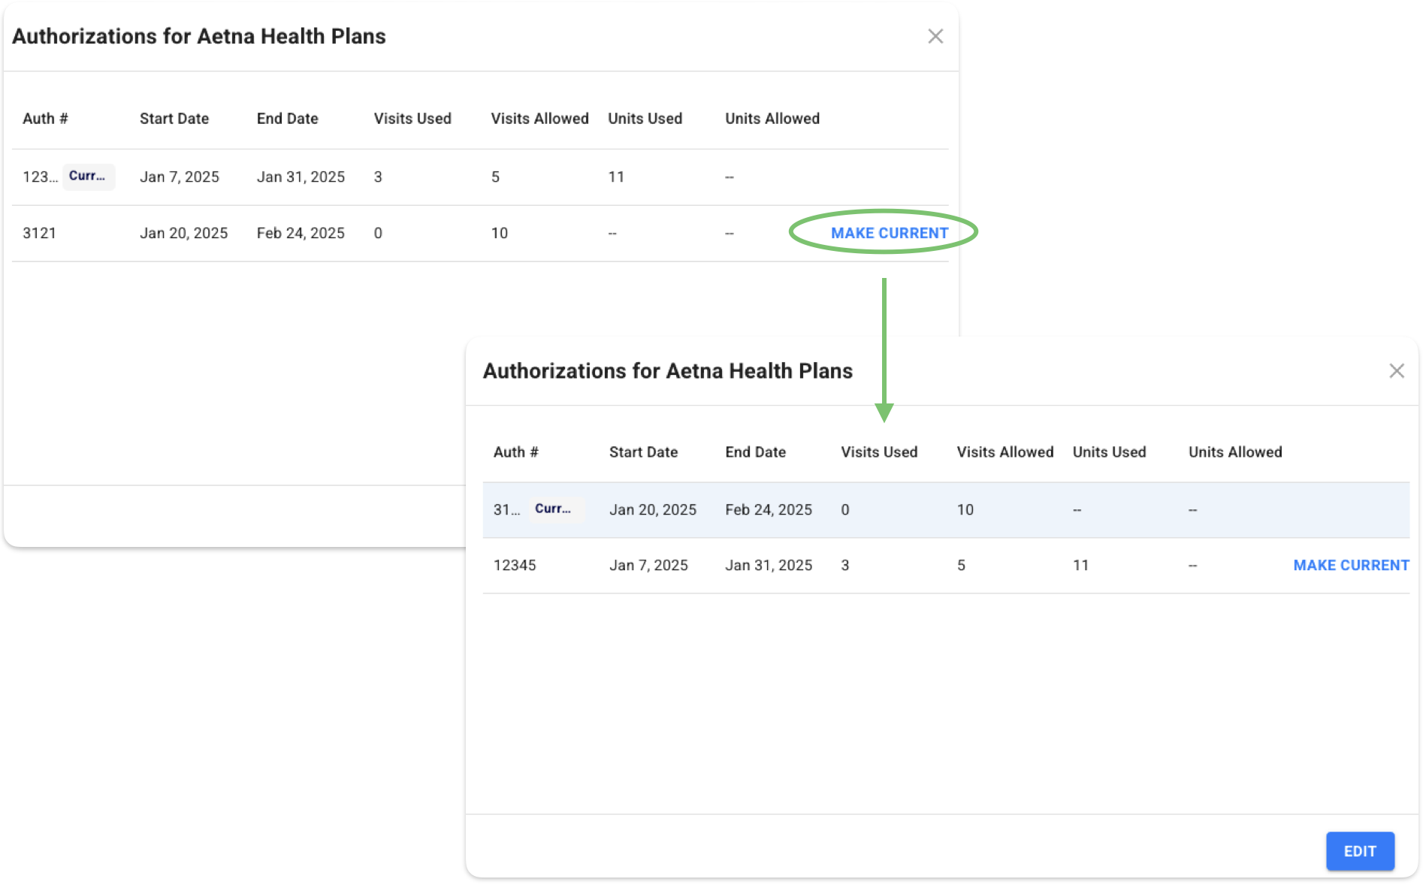Viewport: 1423px width, 885px height.
Task: Click visits used value 3 in back dialog
Action: pos(378,177)
